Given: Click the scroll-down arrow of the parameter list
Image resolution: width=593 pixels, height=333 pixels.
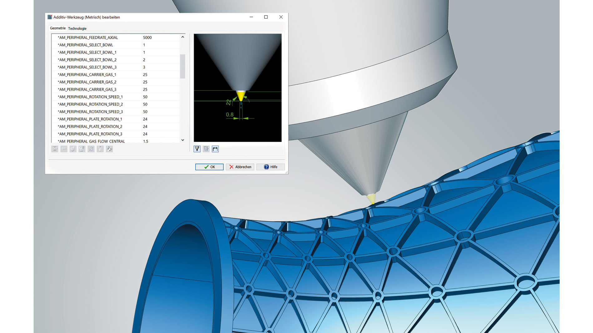Looking at the screenshot, I should point(183,140).
